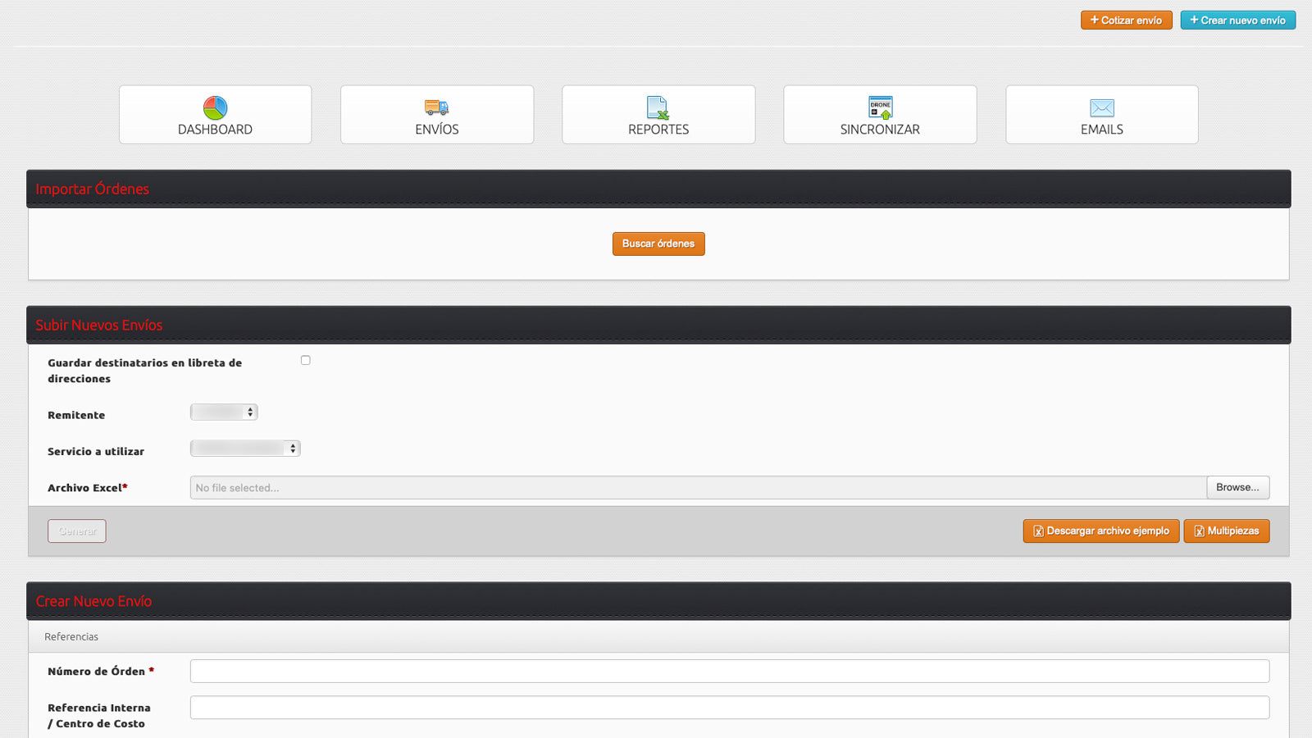Open the DASHBOARD menu label
The height and width of the screenshot is (738, 1312).
tap(215, 130)
